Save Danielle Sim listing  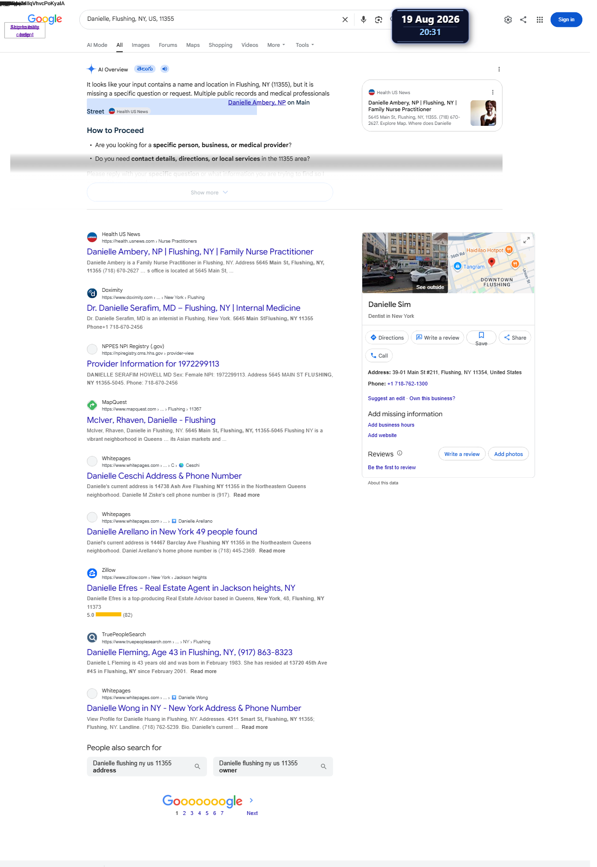(x=481, y=338)
